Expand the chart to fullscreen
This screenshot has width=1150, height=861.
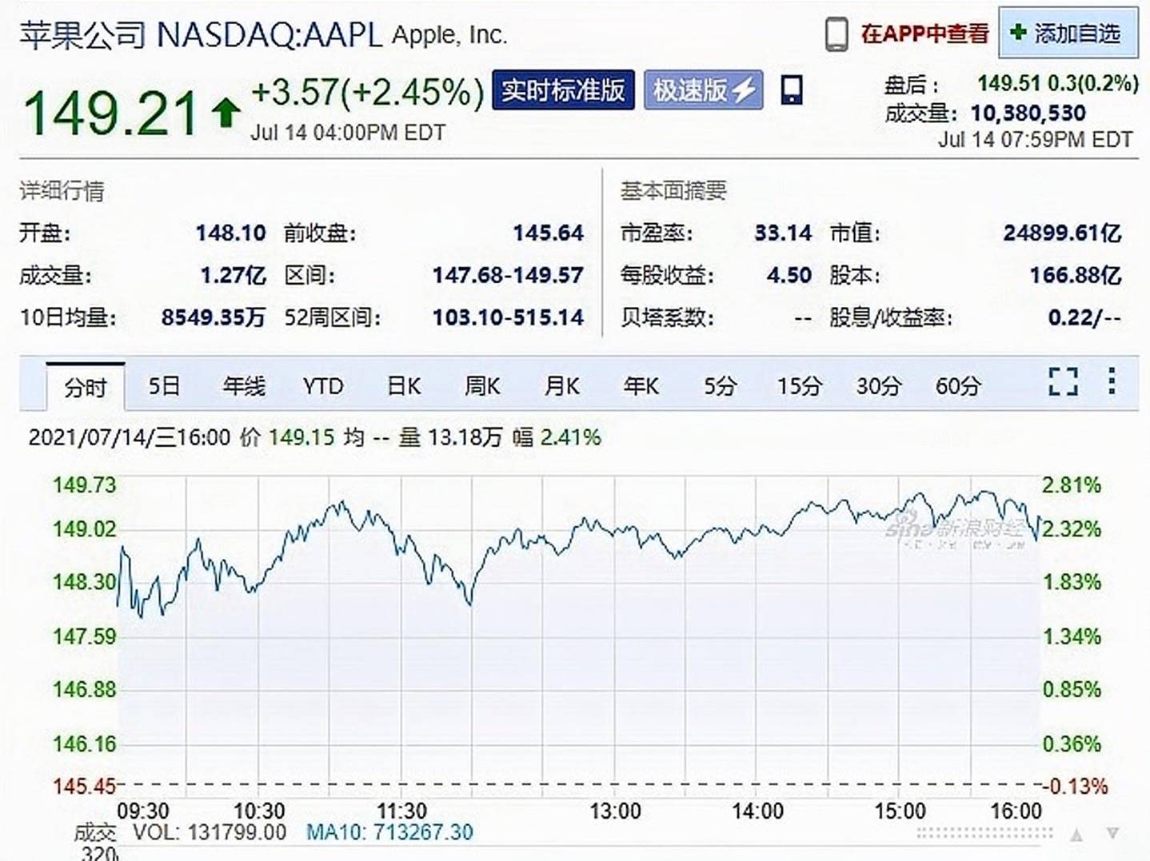click(x=1063, y=382)
